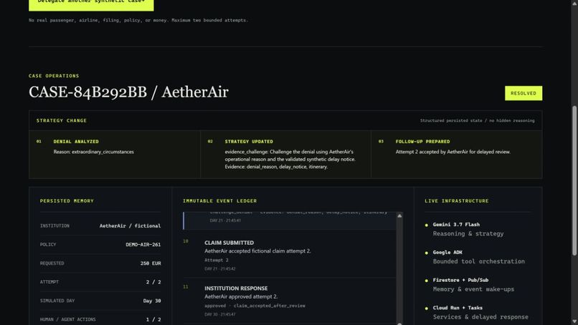578x325 pixels.
Task: Click the Delegate another synthetic case button
Action: click(91, 4)
